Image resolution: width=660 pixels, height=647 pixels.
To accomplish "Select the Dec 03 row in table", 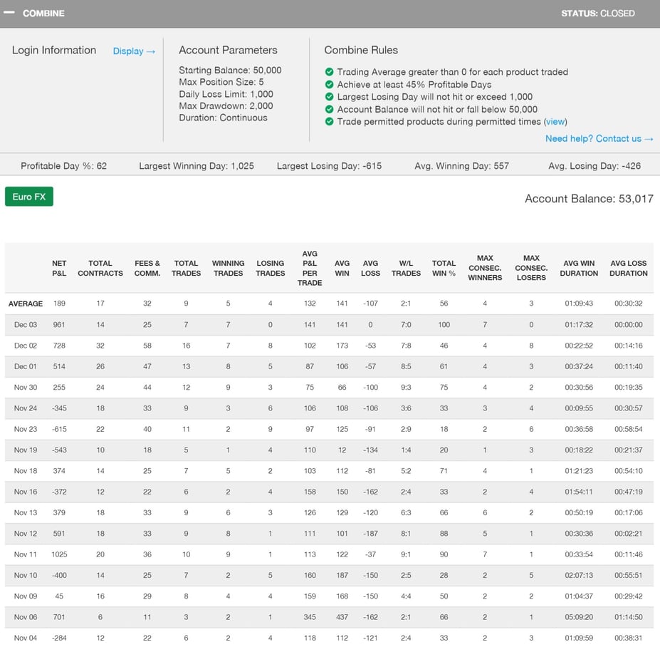I will click(x=26, y=325).
